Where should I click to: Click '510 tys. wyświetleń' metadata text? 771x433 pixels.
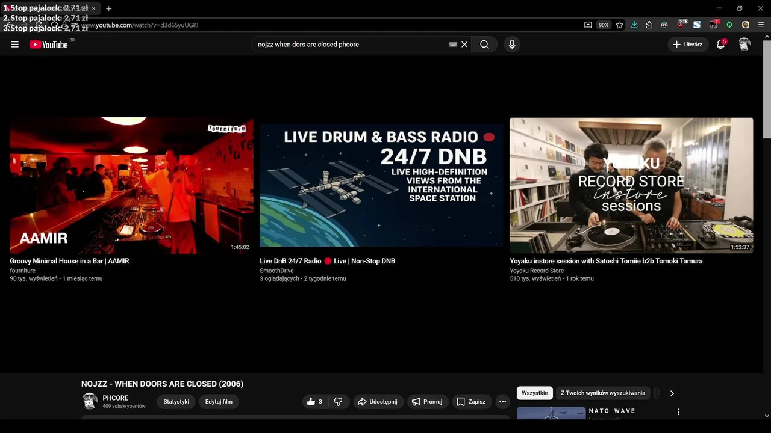click(x=535, y=279)
